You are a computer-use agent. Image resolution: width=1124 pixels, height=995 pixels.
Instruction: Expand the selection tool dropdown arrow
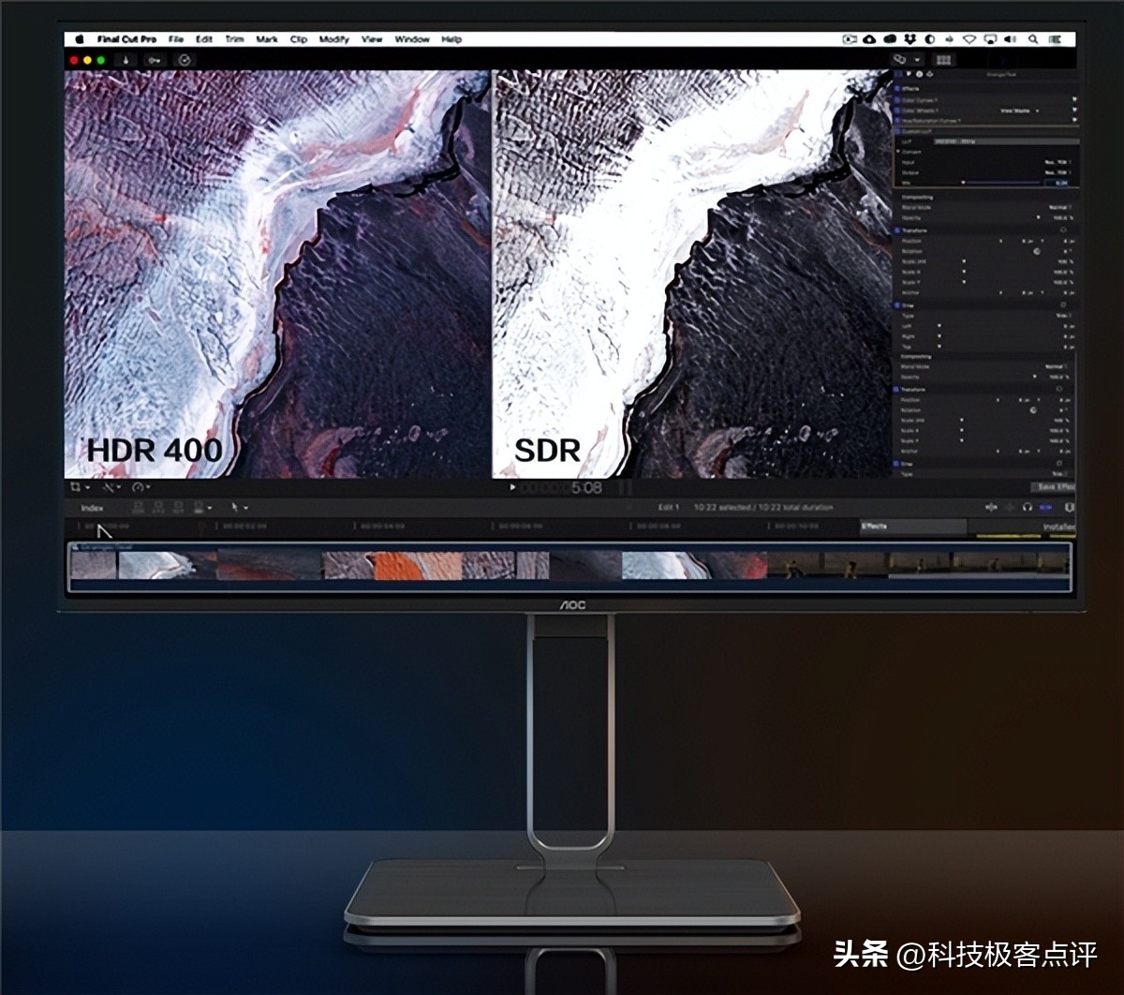248,508
